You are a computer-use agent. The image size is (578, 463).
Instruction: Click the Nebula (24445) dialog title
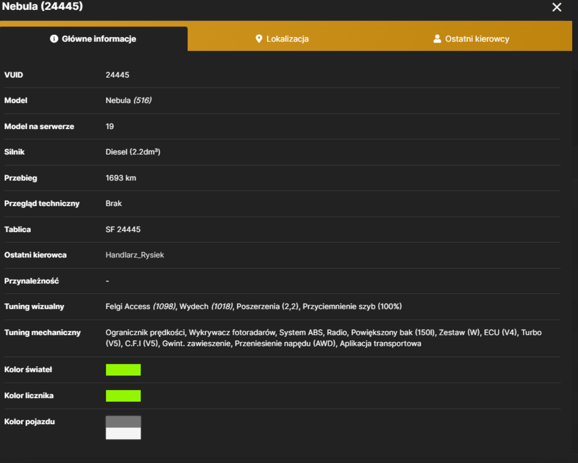[x=43, y=6]
